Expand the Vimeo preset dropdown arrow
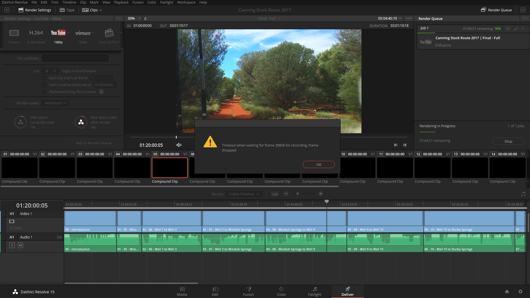 click(x=93, y=33)
